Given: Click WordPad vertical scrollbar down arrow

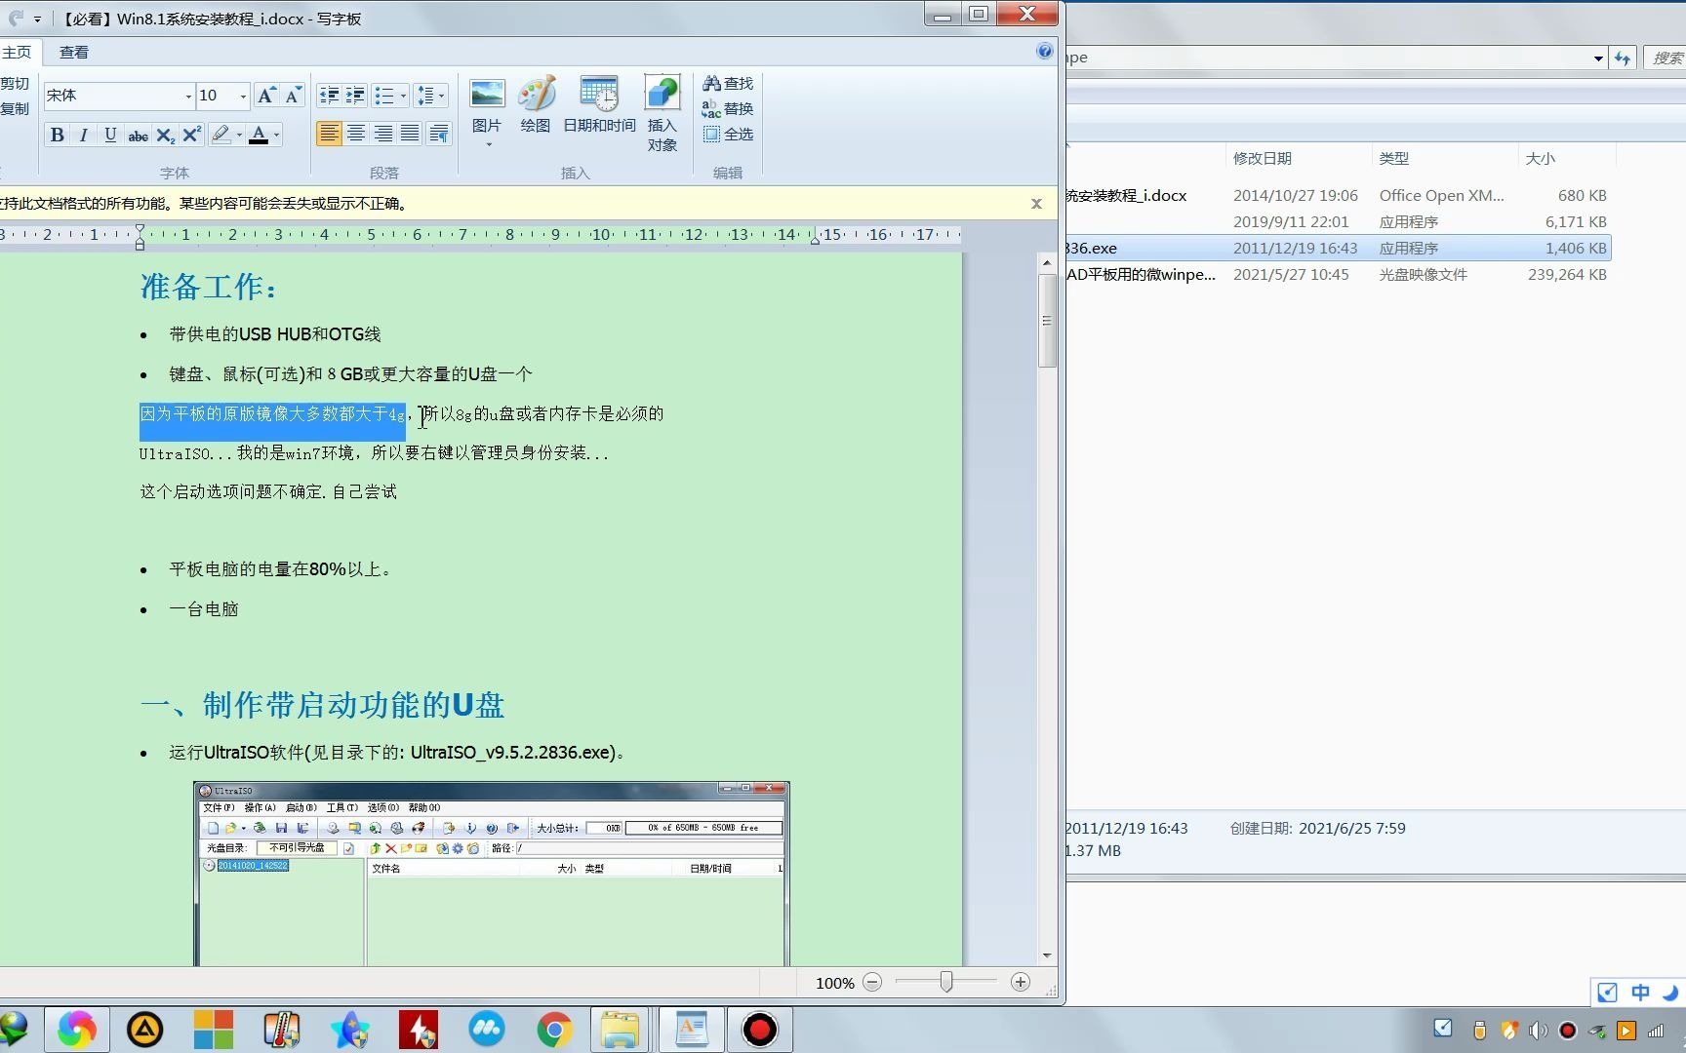Looking at the screenshot, I should coord(1047,955).
